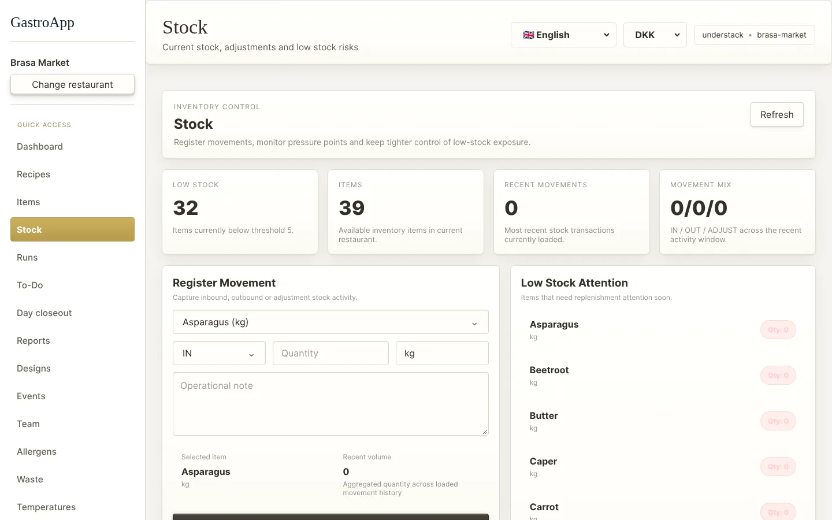Open Designs in the sidebar
The image size is (832, 520).
pos(72,369)
